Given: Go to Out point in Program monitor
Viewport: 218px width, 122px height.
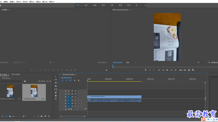Looking at the screenshot, I should click(x=175, y=70).
